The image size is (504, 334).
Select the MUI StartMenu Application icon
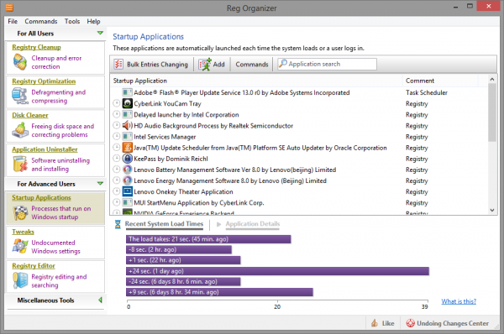(128, 202)
